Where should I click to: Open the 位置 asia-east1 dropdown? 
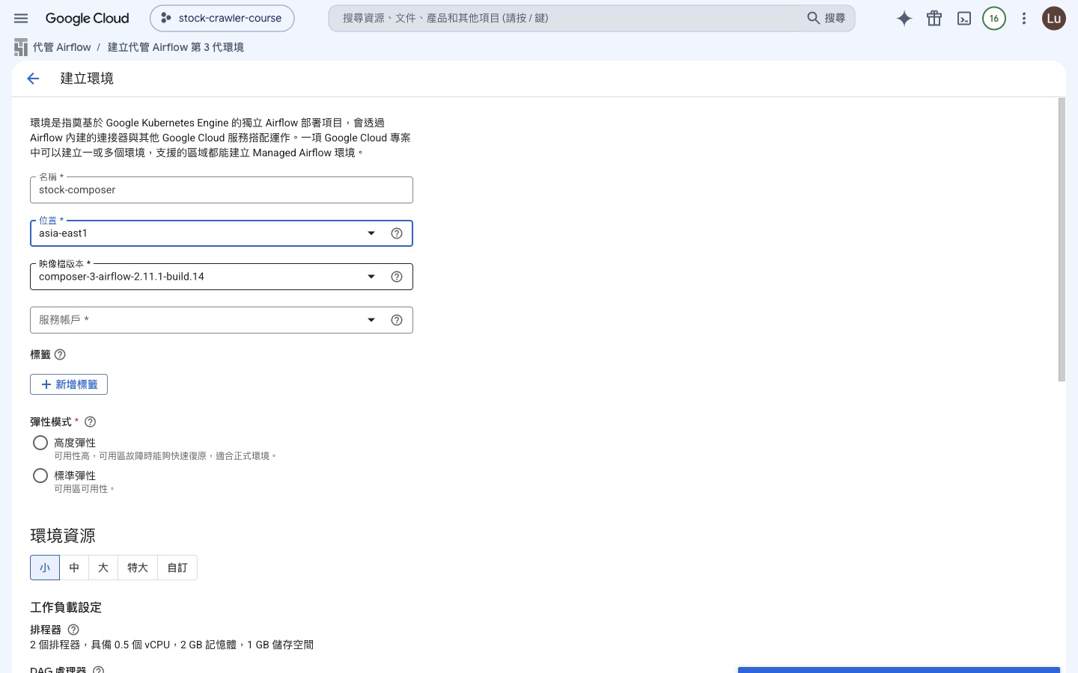(222, 233)
